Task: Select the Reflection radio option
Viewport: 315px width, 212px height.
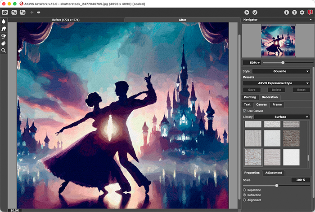Action: click(x=244, y=195)
